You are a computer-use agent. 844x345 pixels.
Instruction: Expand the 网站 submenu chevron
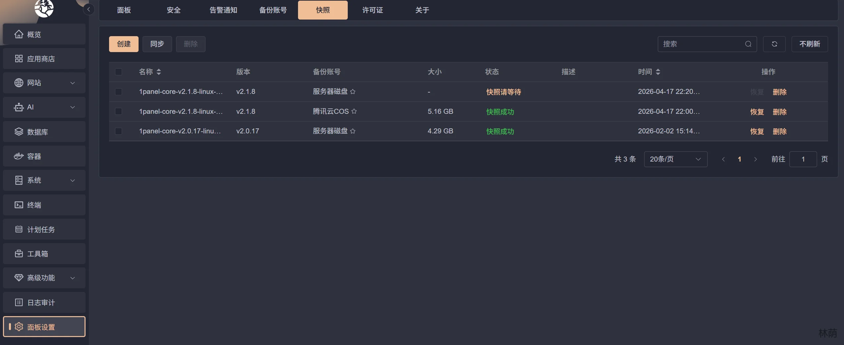coord(73,83)
